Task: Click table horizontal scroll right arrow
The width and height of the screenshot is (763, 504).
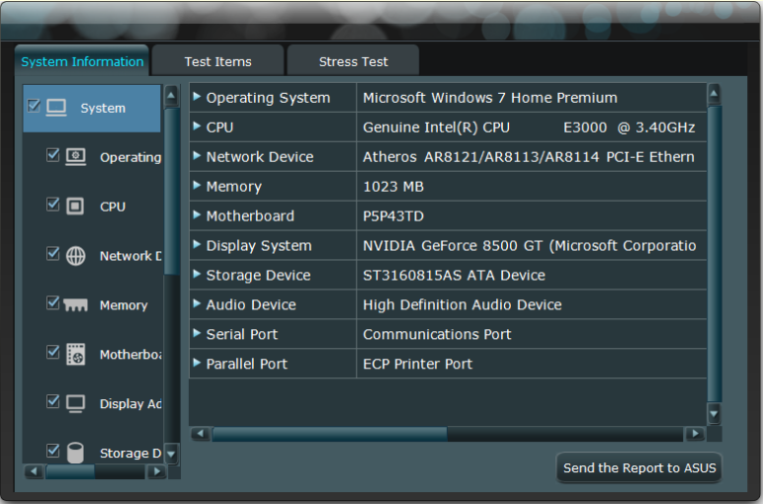Action: click(695, 433)
